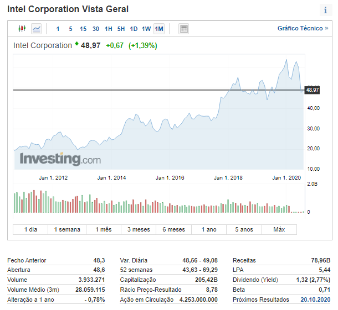Select the 1H interval option

[x=109, y=29]
